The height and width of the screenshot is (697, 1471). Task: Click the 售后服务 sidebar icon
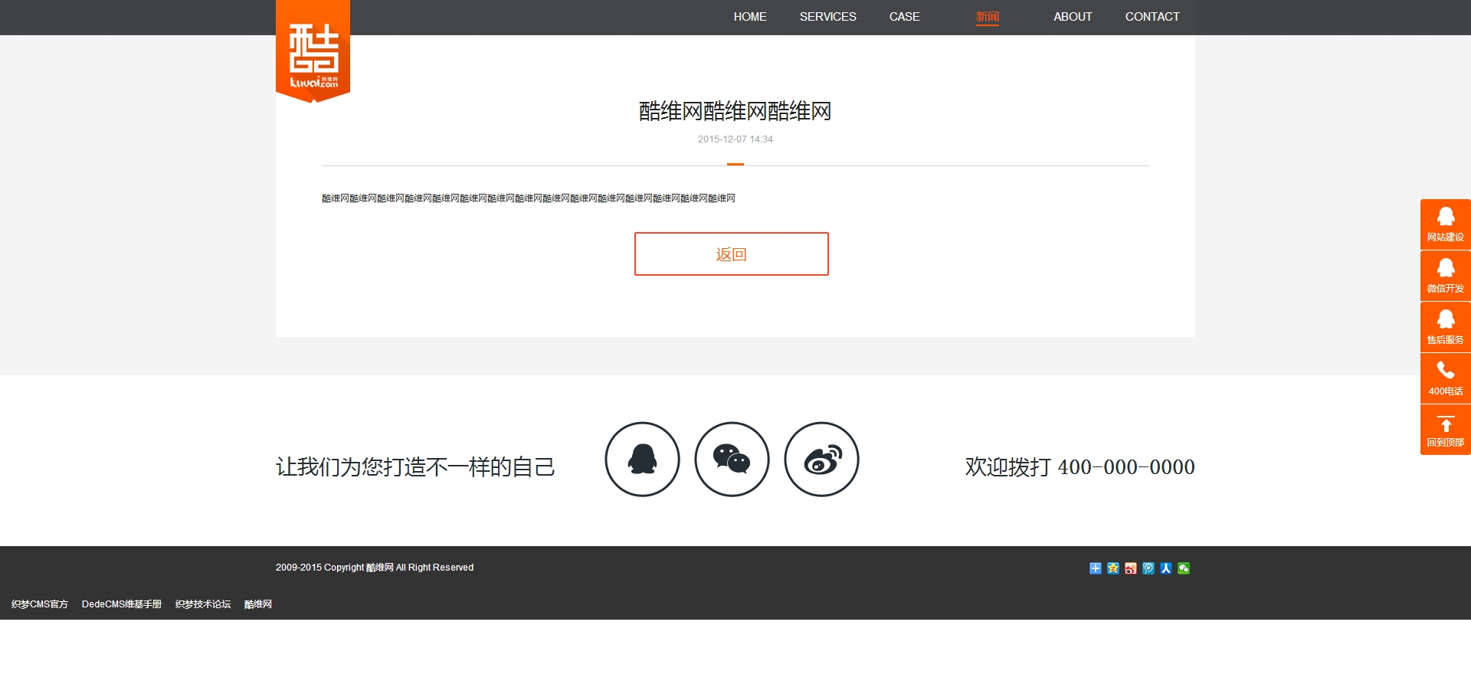tap(1445, 327)
